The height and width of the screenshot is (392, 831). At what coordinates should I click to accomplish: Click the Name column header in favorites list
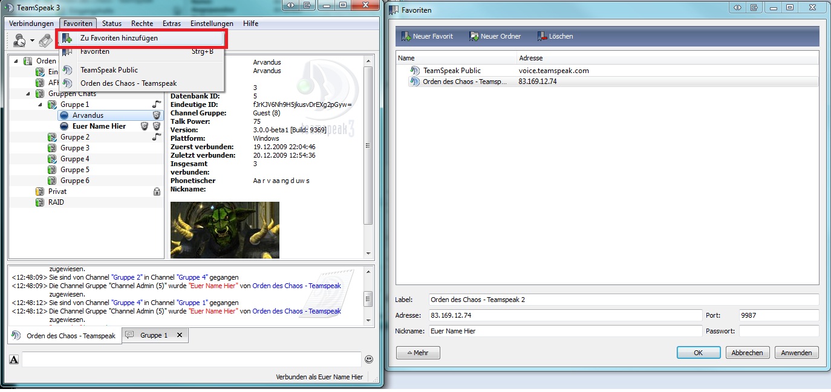click(457, 58)
